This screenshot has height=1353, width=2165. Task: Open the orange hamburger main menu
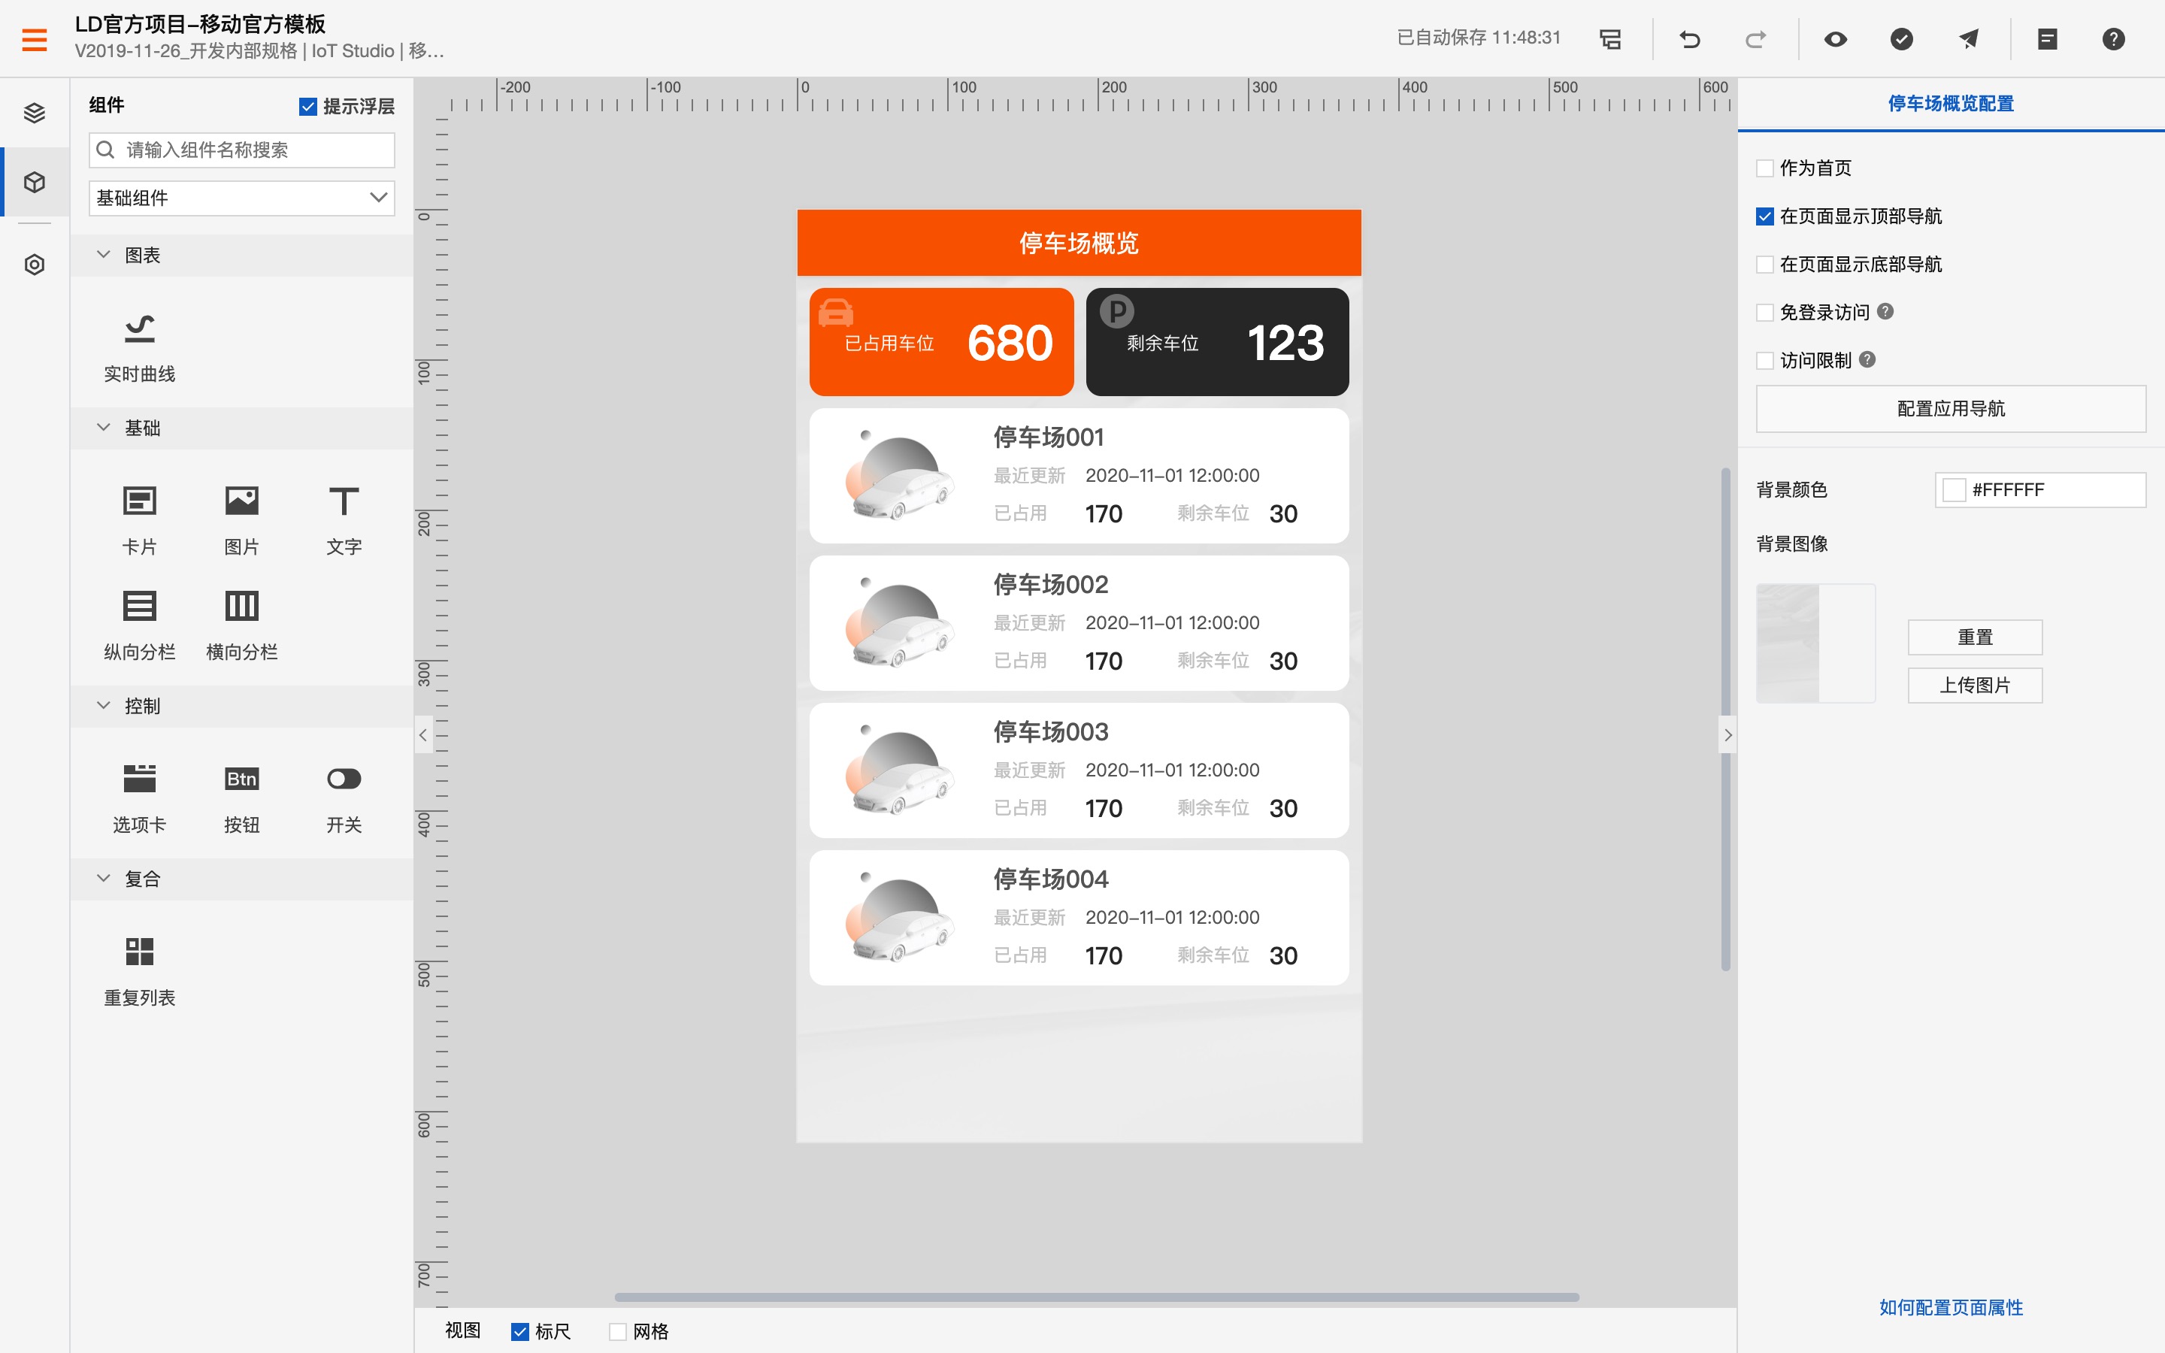(34, 38)
